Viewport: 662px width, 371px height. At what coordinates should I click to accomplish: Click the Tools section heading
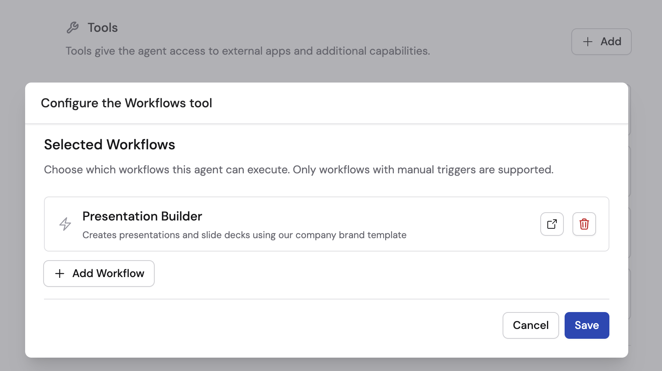coord(102,27)
